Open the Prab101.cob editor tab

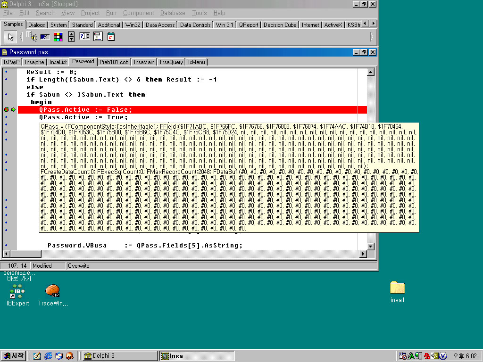coord(114,62)
